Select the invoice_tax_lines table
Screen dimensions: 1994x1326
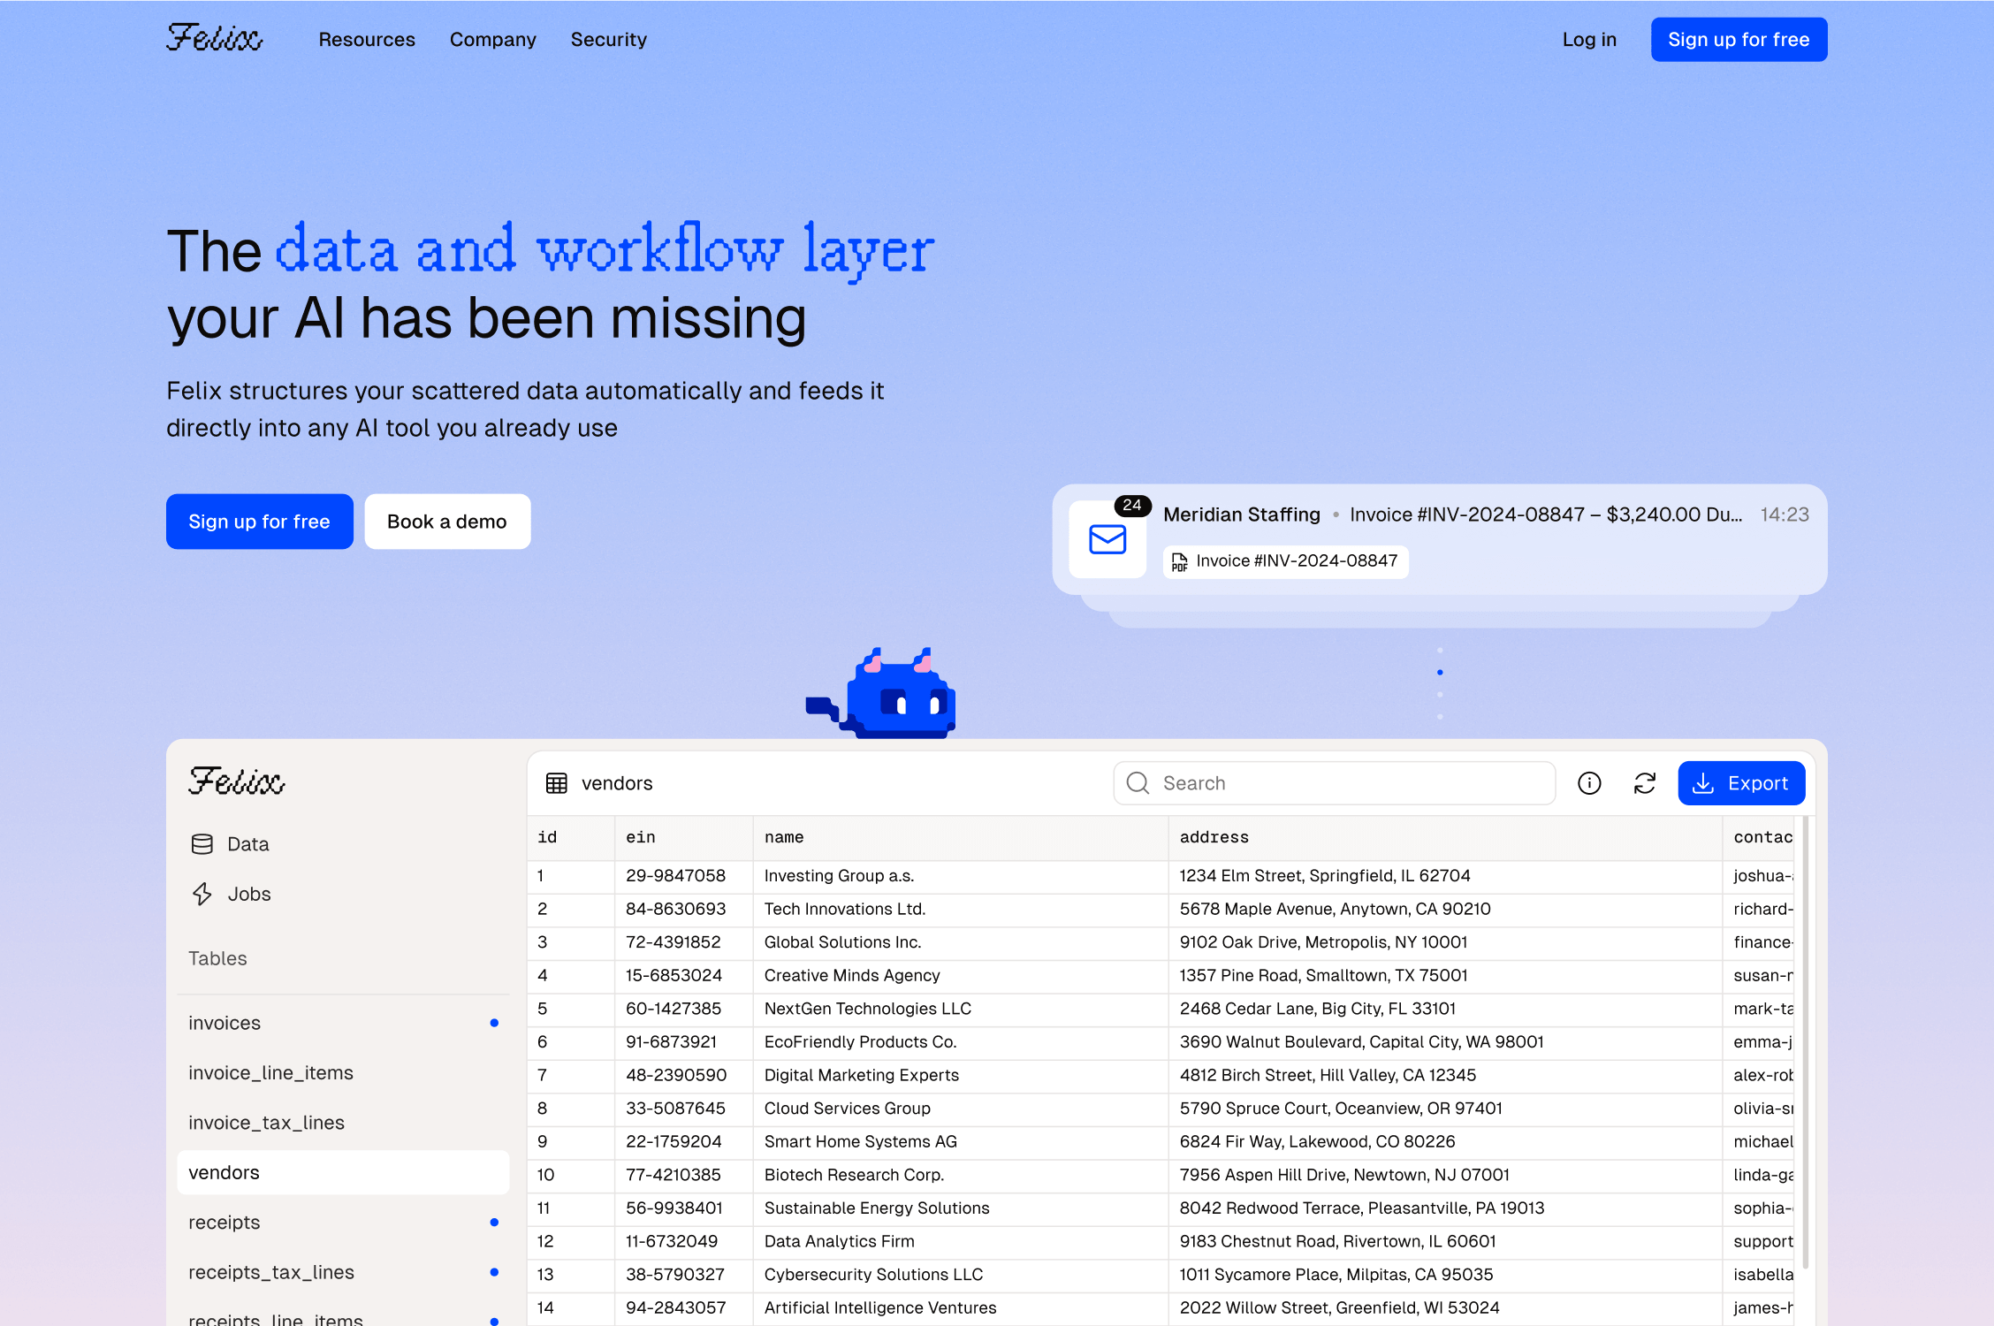[343, 1123]
